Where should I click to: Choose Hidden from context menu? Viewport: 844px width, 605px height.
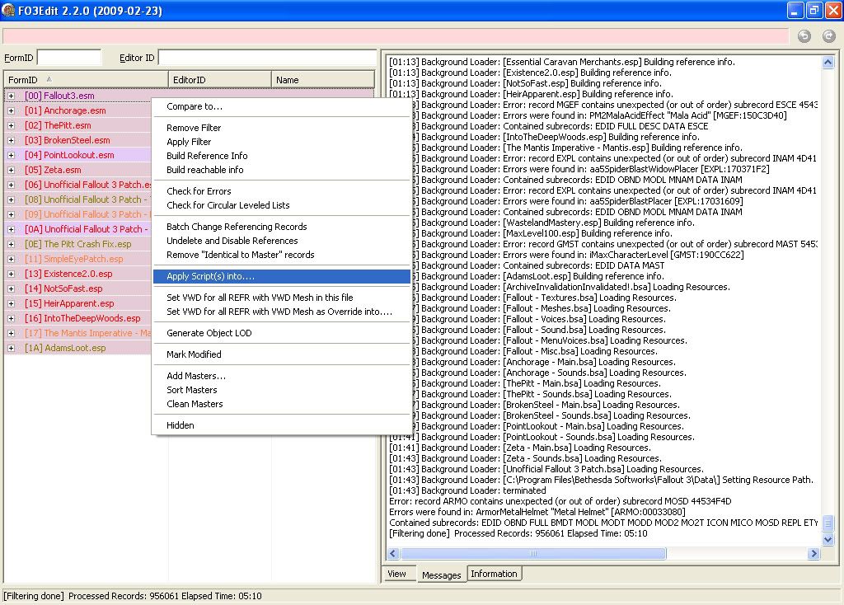pyautogui.click(x=282, y=426)
